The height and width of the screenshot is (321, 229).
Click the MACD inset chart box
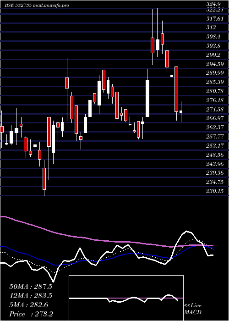(x=126, y=298)
